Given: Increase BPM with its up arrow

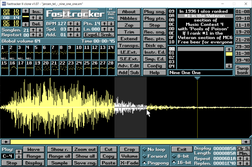Looking at the screenshot, I should pyautogui.click(x=71, y=24).
